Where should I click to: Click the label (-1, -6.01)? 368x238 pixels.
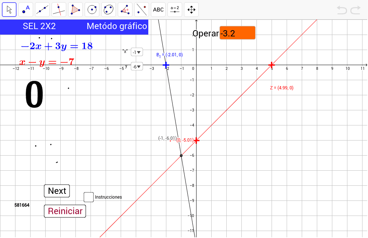coord(167,138)
